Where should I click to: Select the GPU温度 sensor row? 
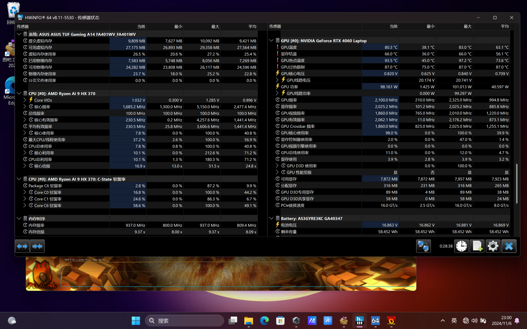389,47
